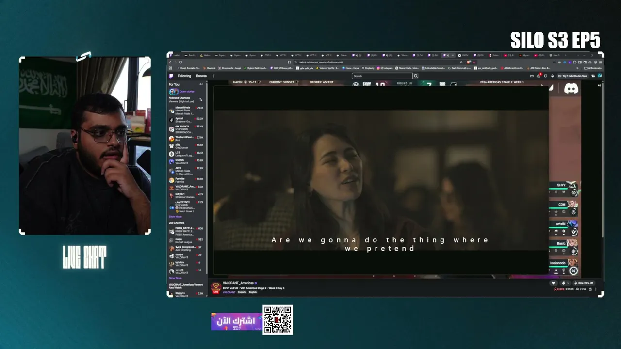This screenshot has width=621, height=349.
Task: Share the stream using the share icon
Action: point(591,289)
